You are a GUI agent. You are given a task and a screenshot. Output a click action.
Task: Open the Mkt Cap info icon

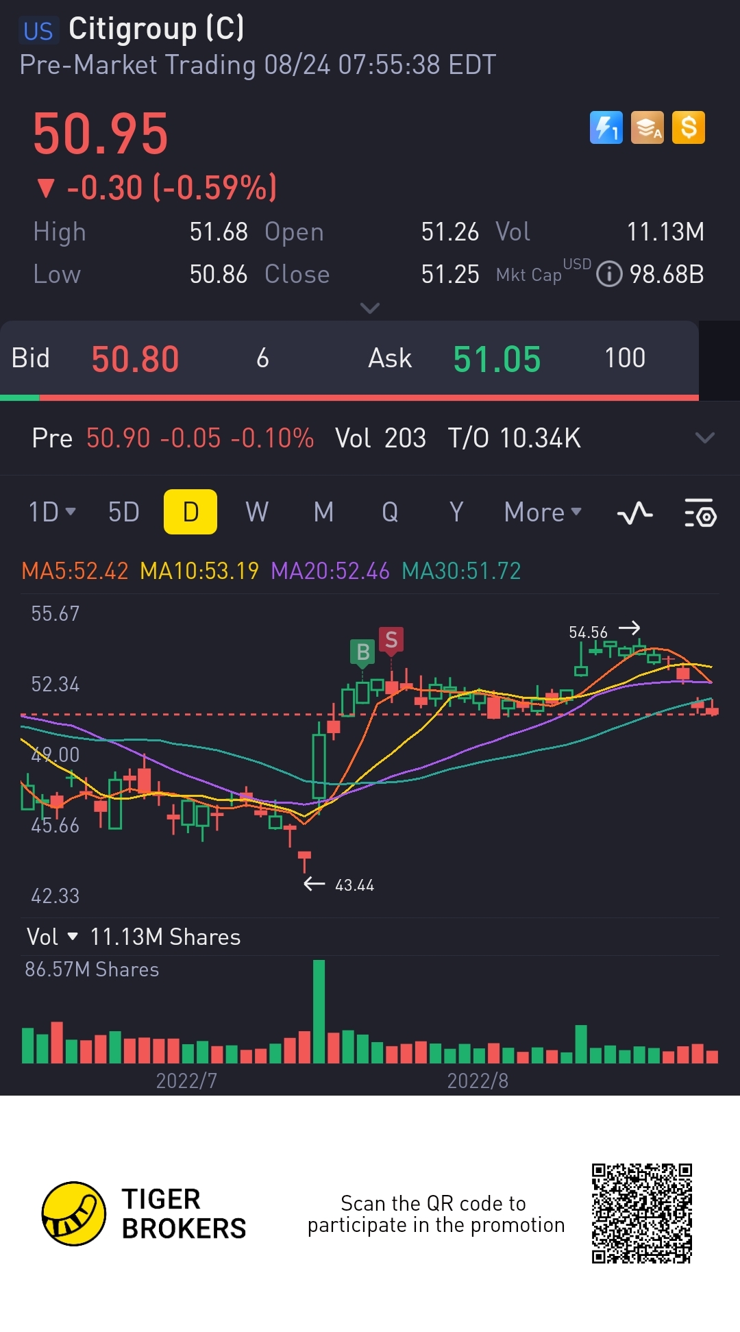click(609, 274)
